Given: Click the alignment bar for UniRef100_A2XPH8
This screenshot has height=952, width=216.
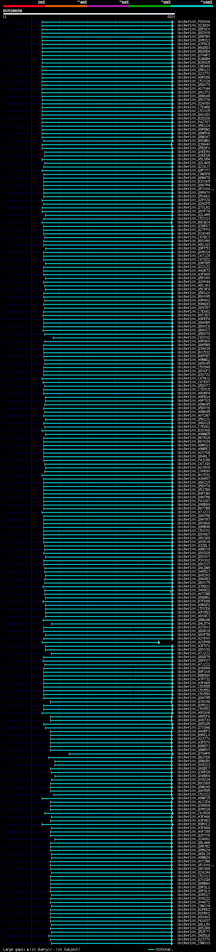Looking at the screenshot, I should point(101,642).
